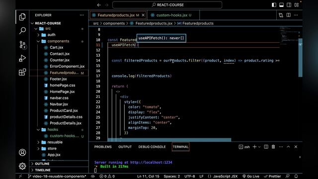Switch to the custom-hooks.jsx tab

(x=173, y=15)
